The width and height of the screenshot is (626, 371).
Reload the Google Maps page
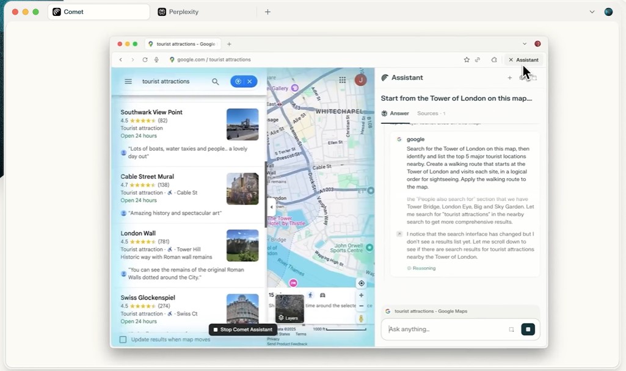[145, 59]
